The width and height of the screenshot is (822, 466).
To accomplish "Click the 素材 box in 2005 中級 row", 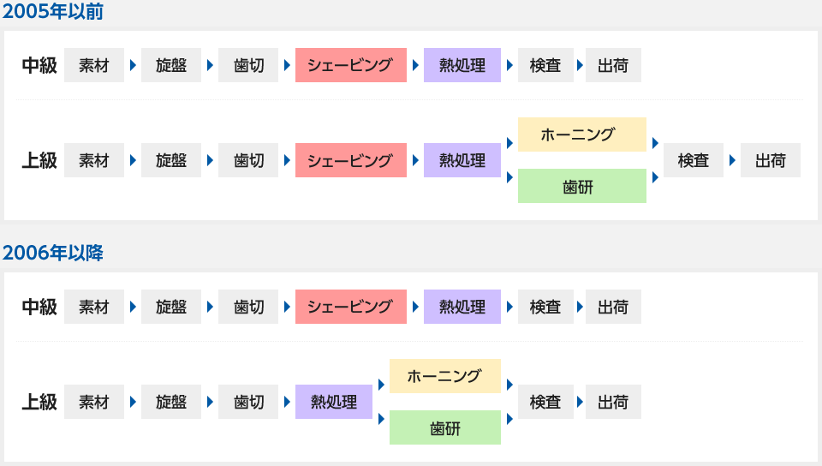I will pyautogui.click(x=94, y=65).
